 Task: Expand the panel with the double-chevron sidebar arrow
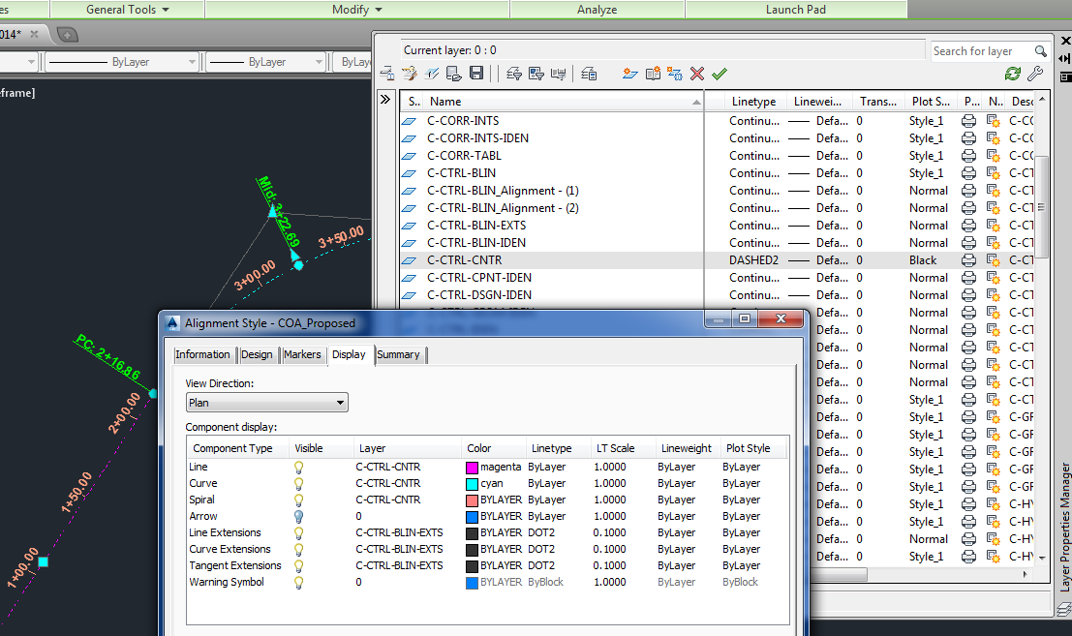[x=386, y=97]
